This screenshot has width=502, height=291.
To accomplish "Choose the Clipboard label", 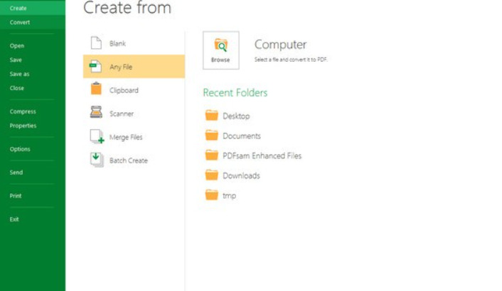I will 124,90.
